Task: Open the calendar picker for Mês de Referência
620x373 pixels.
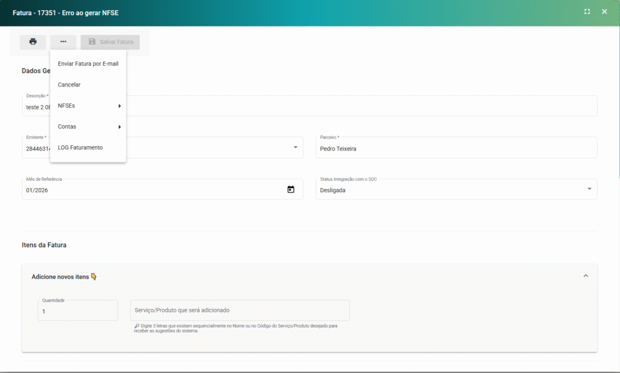Action: click(291, 190)
